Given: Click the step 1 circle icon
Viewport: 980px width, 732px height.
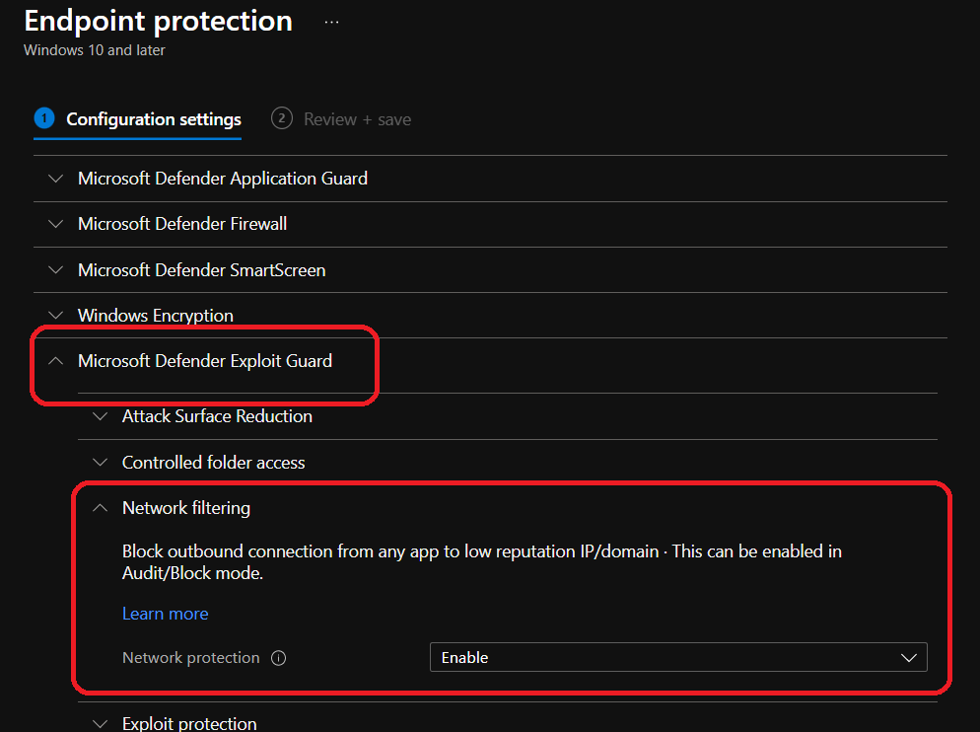Looking at the screenshot, I should 43,118.
